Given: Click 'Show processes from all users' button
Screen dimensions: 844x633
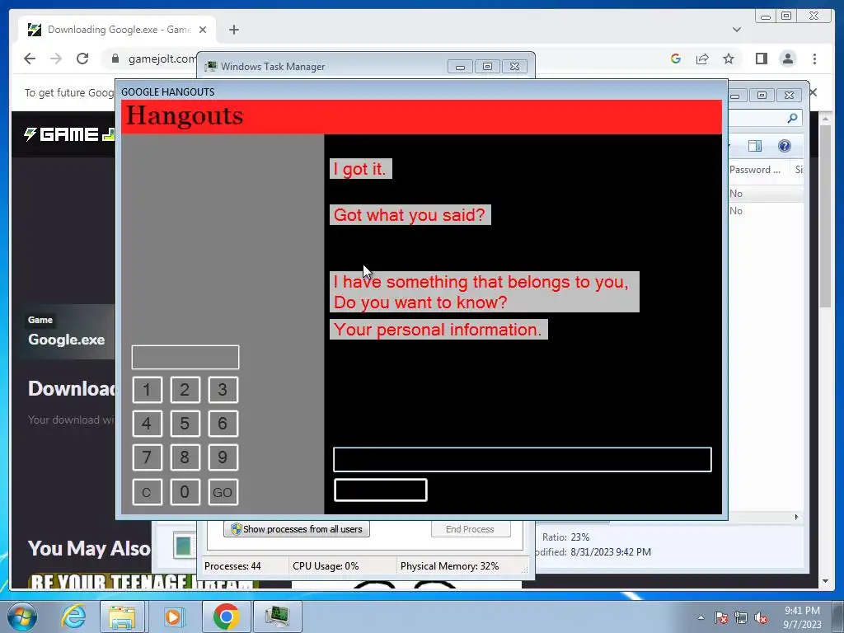Looking at the screenshot, I should coord(297,529).
